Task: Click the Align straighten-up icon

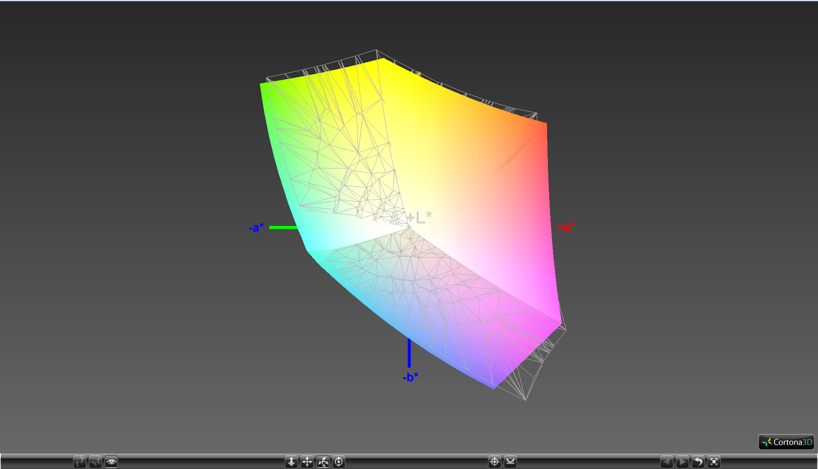Action: 510,462
